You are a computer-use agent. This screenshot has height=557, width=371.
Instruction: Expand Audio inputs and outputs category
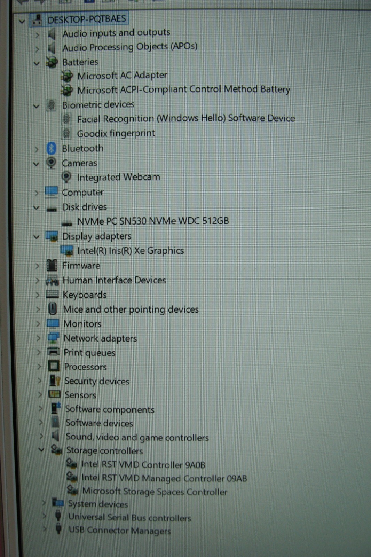pos(37,36)
